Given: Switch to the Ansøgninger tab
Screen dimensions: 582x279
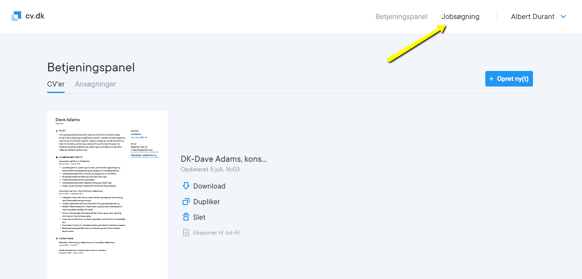Looking at the screenshot, I should pos(95,84).
